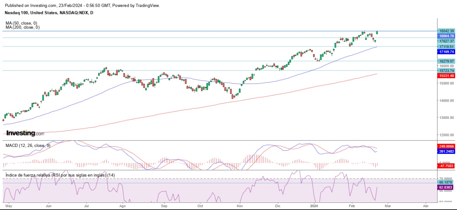Click the 'Jun' label on time axis
This screenshot has width=457, height=210.
pyautogui.click(x=48, y=207)
